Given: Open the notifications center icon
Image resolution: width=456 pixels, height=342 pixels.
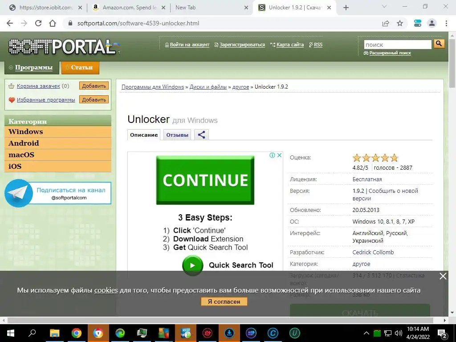Looking at the screenshot, I should pyautogui.click(x=442, y=334).
